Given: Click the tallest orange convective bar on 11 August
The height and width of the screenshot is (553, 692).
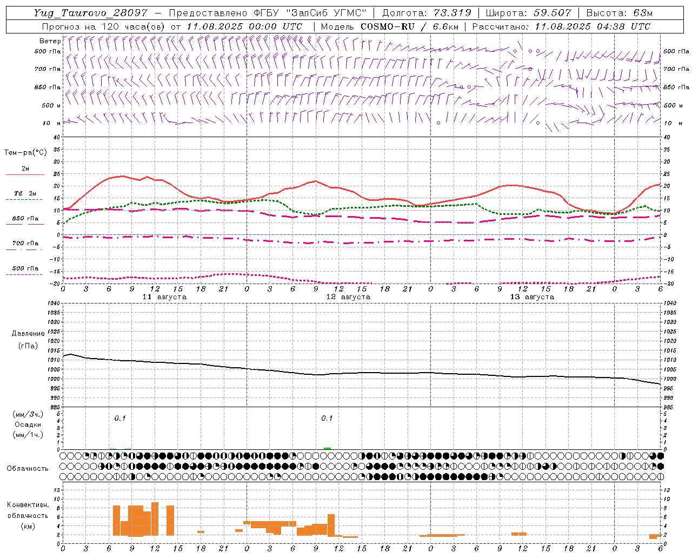Looking at the screenshot, I should (x=155, y=518).
